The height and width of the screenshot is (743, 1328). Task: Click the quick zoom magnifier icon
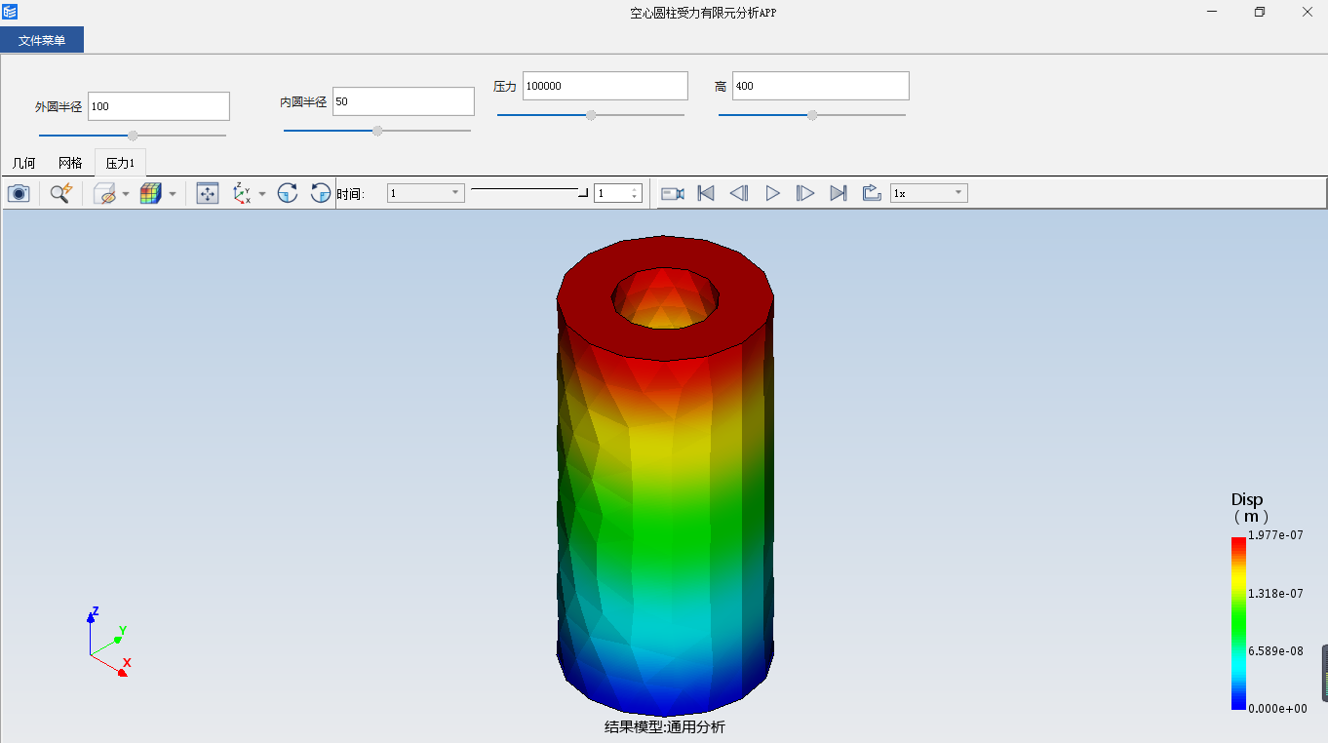pyautogui.click(x=61, y=193)
